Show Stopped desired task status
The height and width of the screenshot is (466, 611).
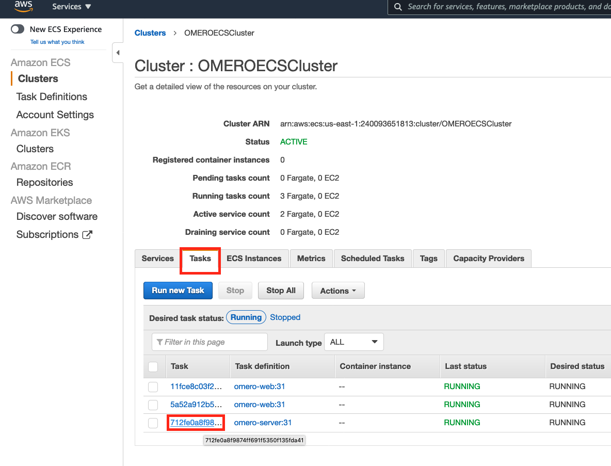click(285, 317)
